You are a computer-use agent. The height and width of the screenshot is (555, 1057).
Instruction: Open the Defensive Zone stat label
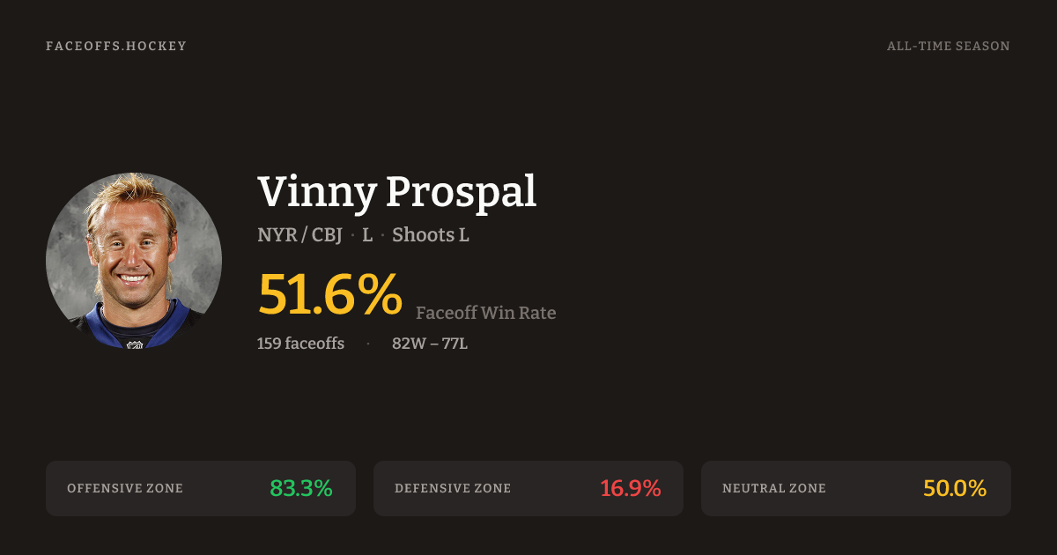point(453,488)
